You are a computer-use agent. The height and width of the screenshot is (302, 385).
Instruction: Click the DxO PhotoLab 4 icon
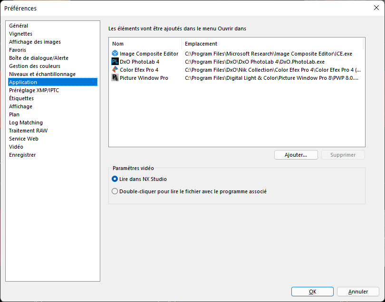tap(115, 62)
